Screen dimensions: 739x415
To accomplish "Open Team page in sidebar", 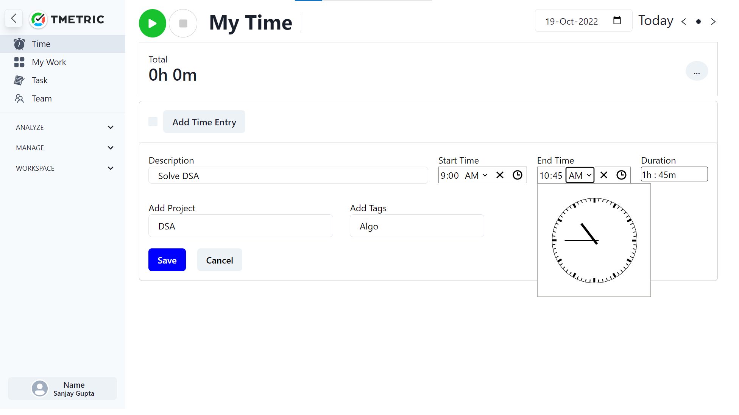I will click(x=42, y=98).
